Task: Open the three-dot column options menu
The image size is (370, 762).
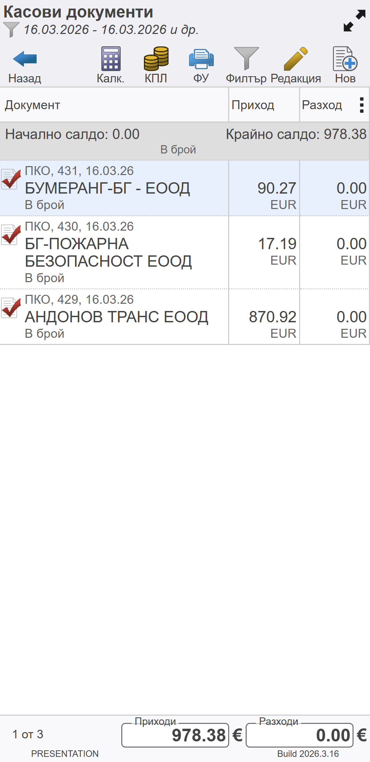Action: point(361,105)
